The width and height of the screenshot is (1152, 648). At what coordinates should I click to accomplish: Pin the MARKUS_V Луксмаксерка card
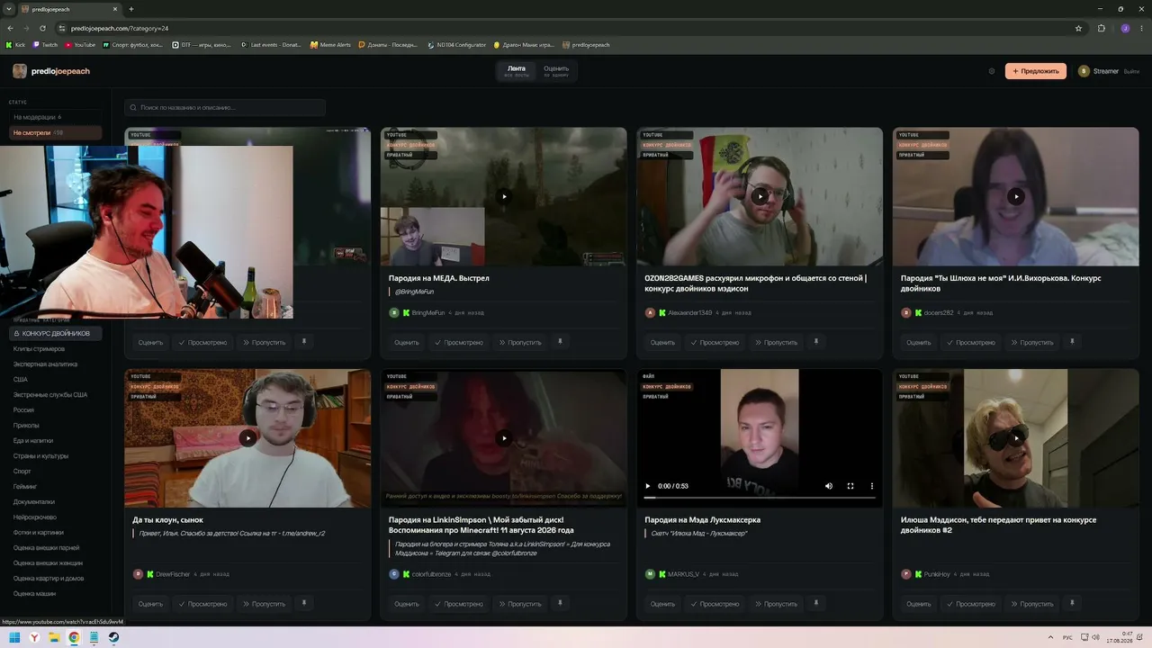tap(816, 603)
